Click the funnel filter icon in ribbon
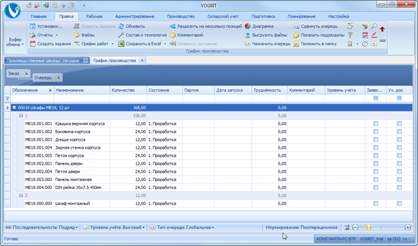Screen dimensions: 418x246 point(350,35)
